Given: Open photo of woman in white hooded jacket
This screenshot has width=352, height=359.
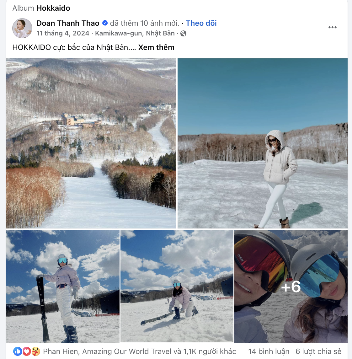Looking at the screenshot, I should tap(262, 143).
